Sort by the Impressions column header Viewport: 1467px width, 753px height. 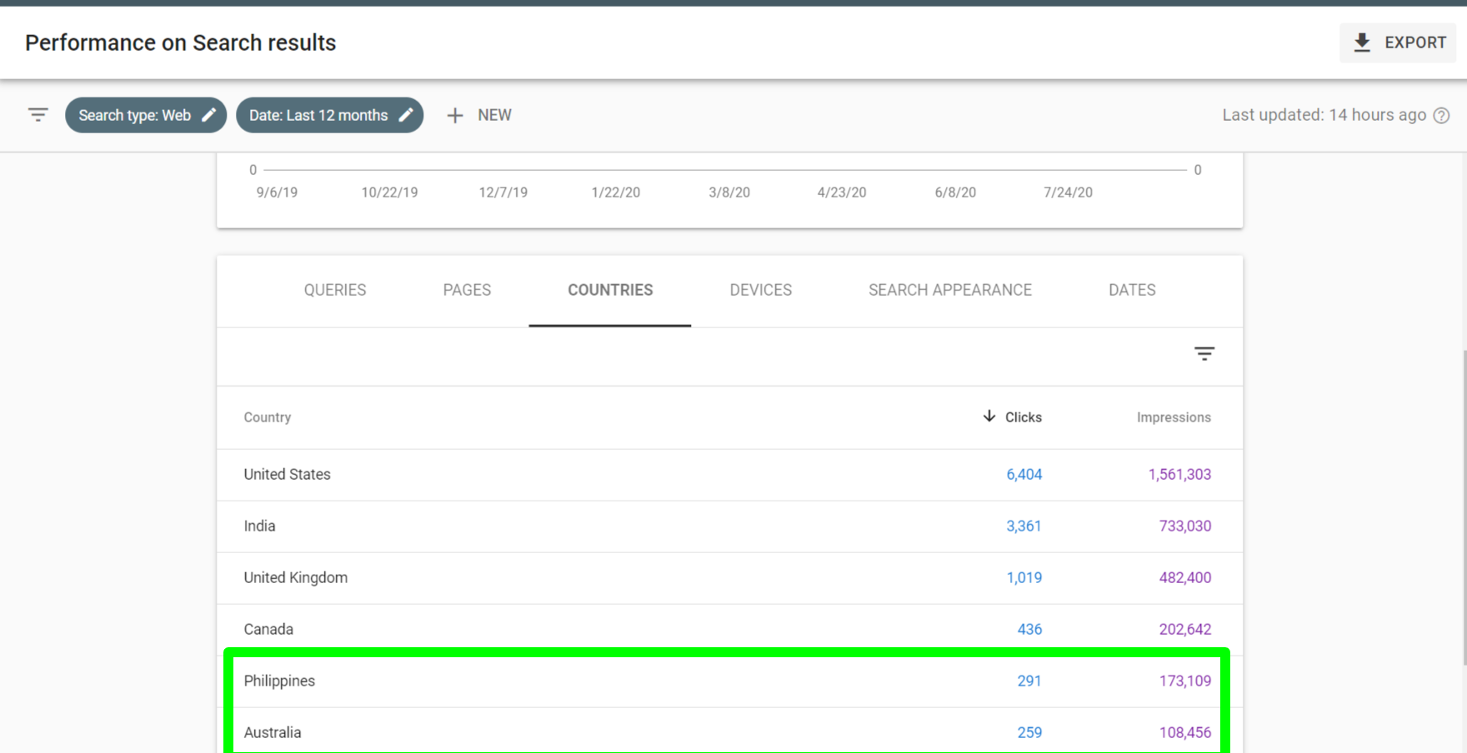point(1174,417)
